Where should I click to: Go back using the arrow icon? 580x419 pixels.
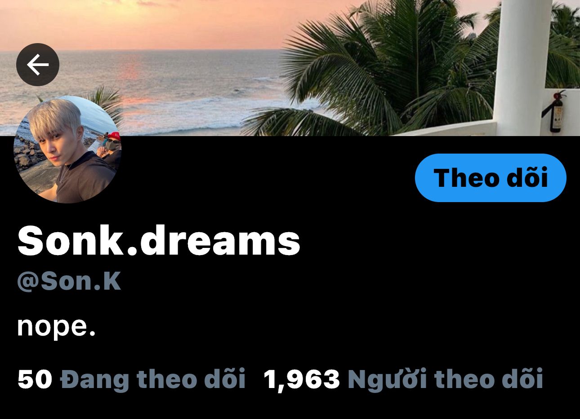tap(38, 65)
